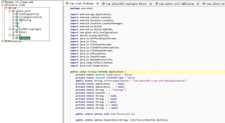Collapse the qihoo.util package node

[x=10, y=11]
